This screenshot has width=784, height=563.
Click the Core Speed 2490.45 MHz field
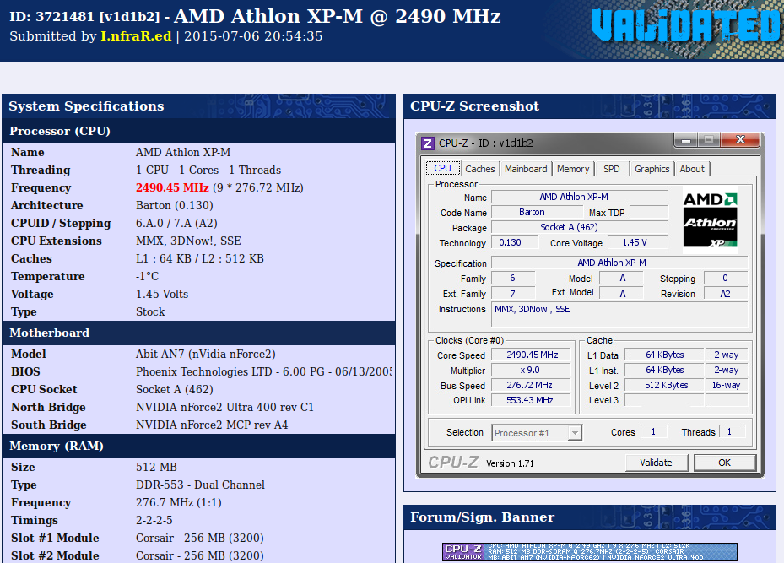532,355
